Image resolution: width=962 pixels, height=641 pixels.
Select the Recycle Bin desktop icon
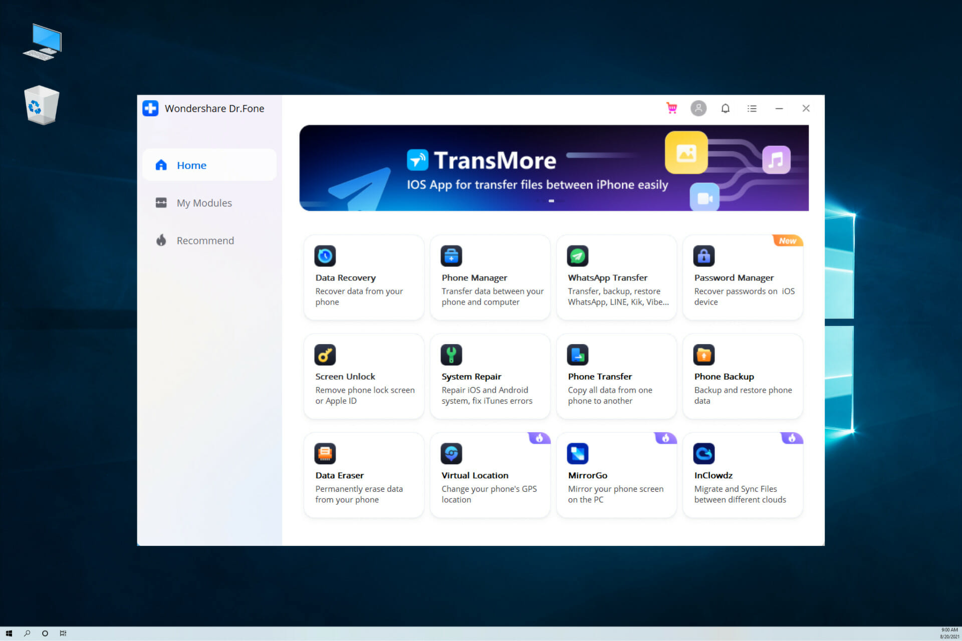pos(42,105)
